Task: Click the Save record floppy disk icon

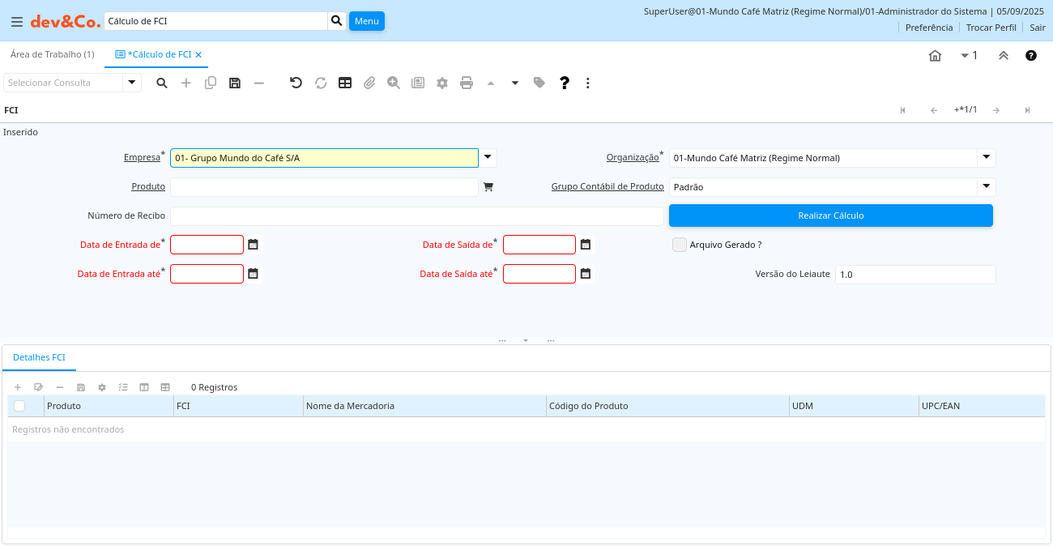Action: coord(235,83)
